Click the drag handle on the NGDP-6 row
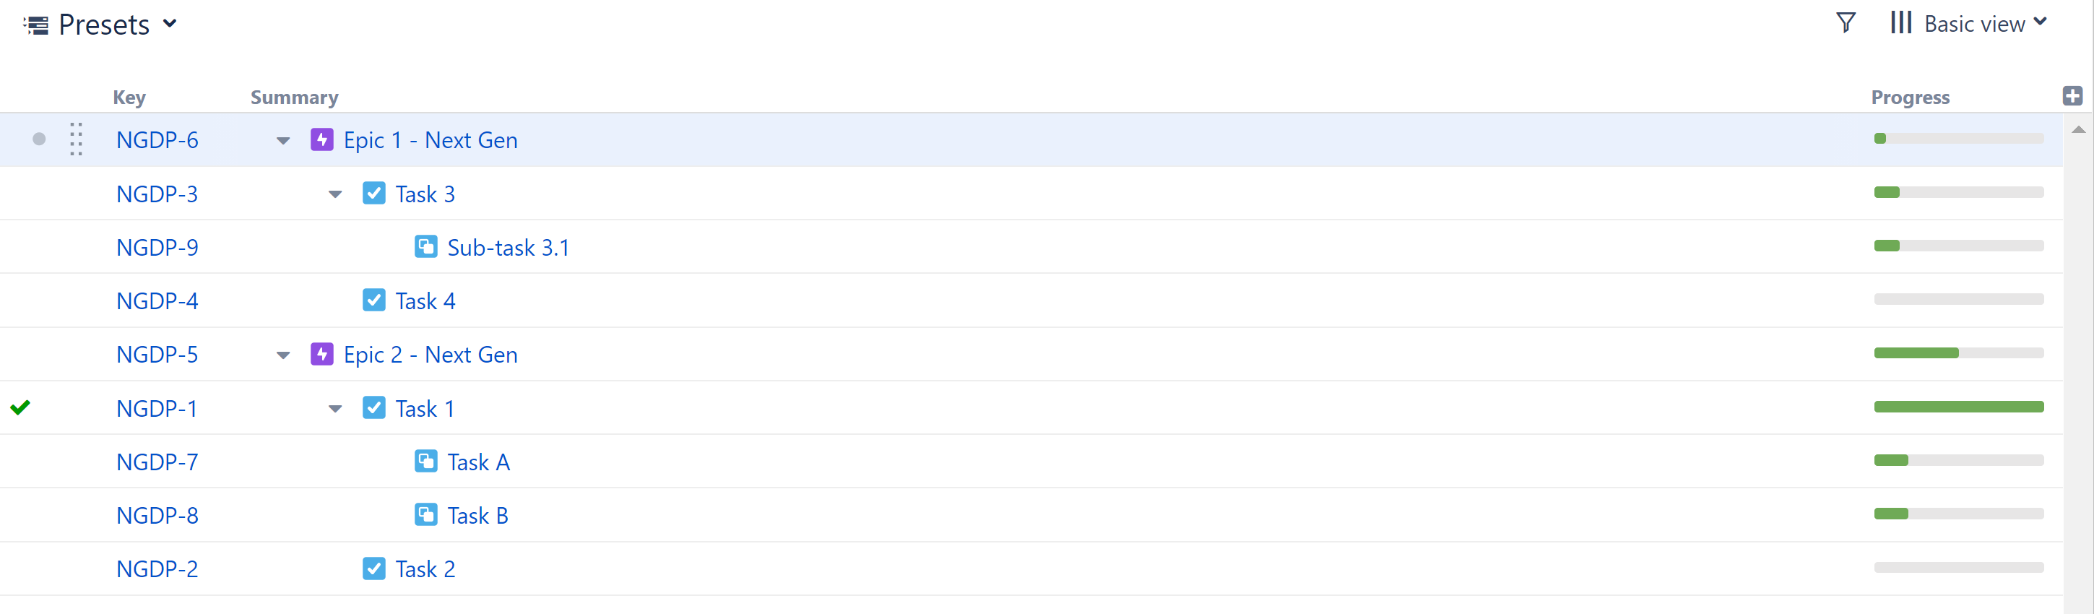 click(77, 139)
